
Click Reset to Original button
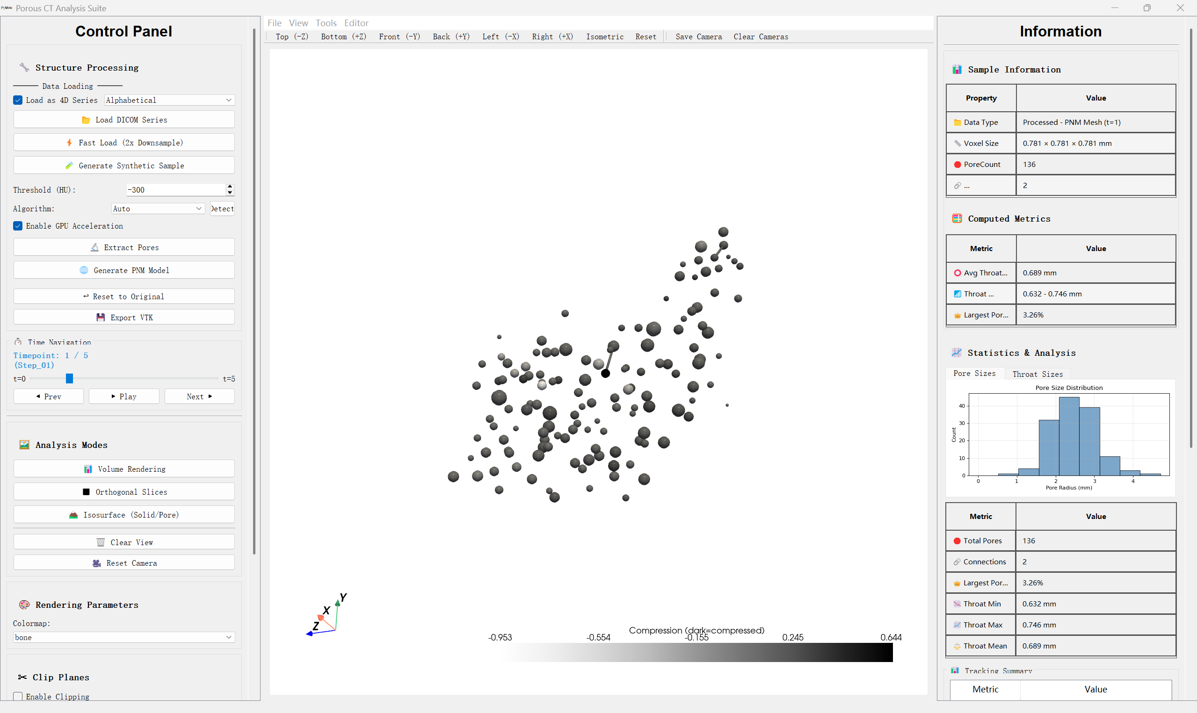tap(124, 296)
